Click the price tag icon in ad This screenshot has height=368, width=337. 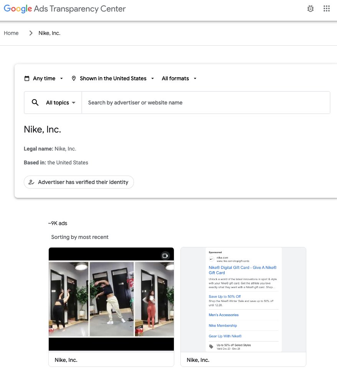[x=211, y=346]
